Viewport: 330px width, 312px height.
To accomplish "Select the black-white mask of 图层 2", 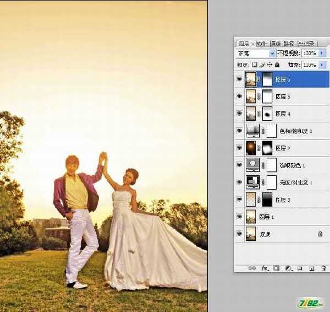I will 267,148.
